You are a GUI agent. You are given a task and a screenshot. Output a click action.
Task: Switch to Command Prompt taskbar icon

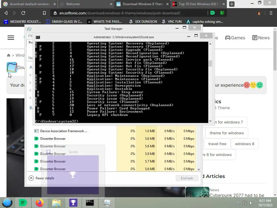point(90,203)
